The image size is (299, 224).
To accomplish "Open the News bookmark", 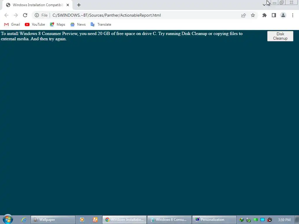I will pos(78,24).
